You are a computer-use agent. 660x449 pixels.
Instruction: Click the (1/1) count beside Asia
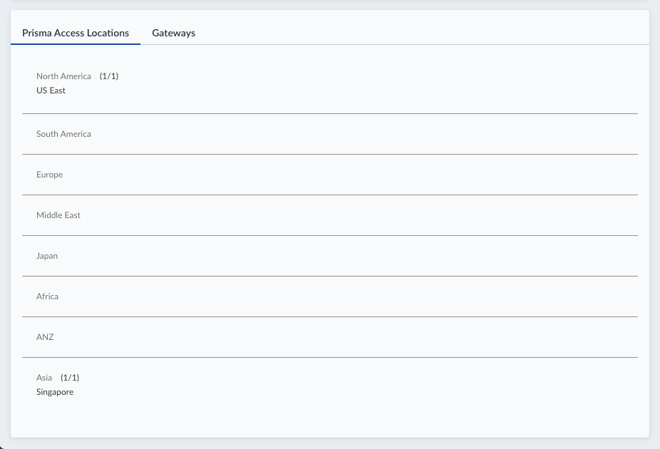click(70, 378)
